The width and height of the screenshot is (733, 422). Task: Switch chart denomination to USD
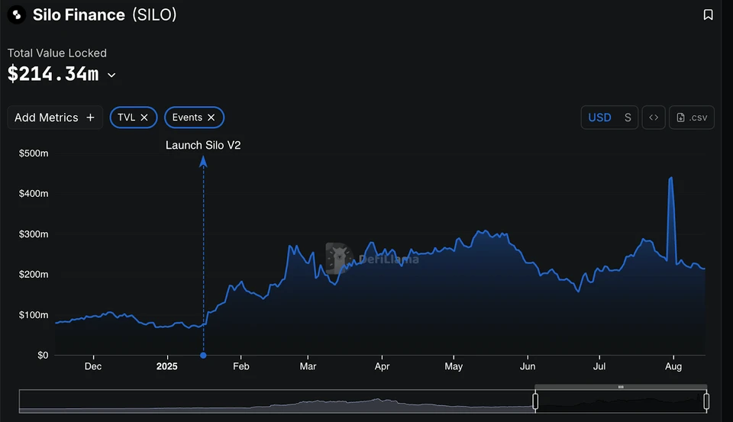(599, 118)
